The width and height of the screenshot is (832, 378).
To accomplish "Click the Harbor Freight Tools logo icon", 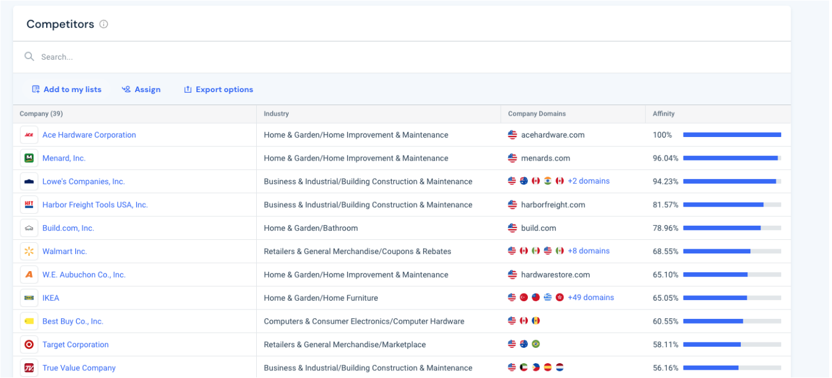I will (29, 205).
